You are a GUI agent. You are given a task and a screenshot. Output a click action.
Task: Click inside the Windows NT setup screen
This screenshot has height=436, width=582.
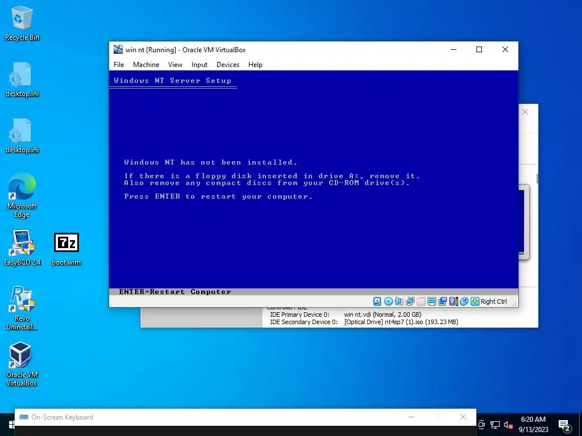pos(314,179)
